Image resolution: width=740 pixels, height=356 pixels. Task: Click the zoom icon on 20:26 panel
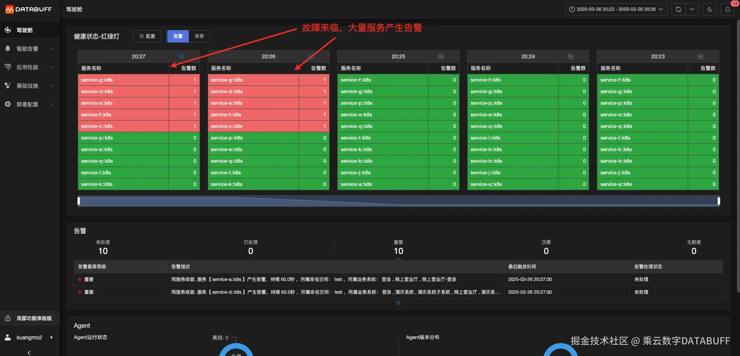pos(311,56)
